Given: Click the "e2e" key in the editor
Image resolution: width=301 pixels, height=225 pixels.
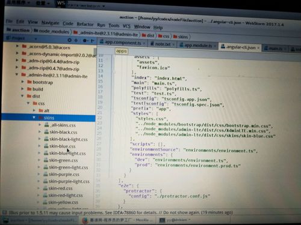Looking at the screenshot, I should [126, 185].
